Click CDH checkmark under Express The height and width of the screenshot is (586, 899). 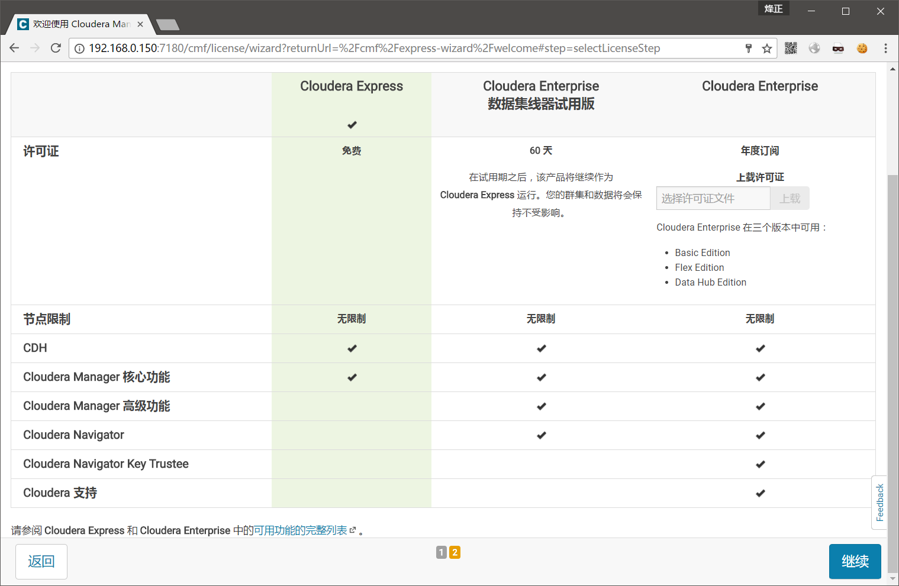click(352, 348)
